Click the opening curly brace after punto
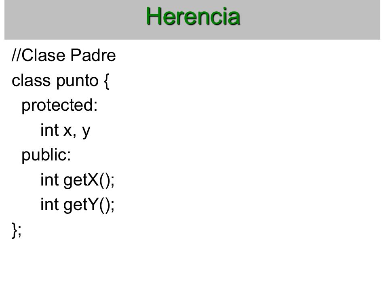 [106, 81]
